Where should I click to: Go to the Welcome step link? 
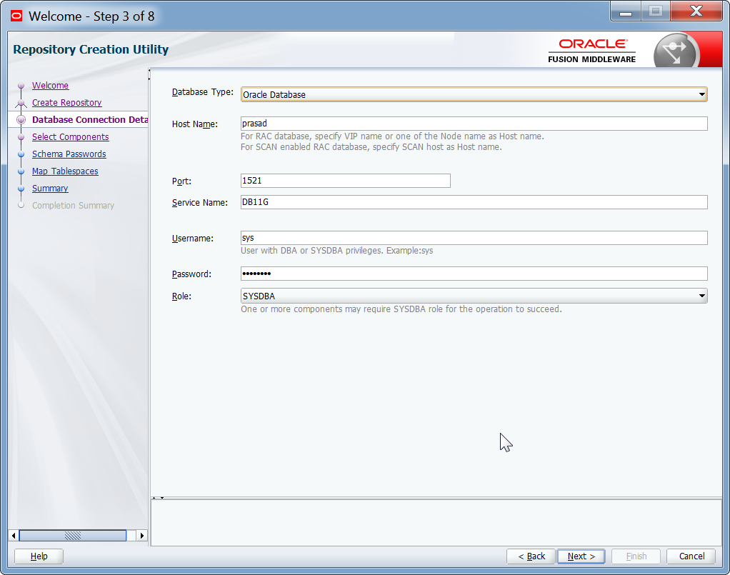pos(50,86)
